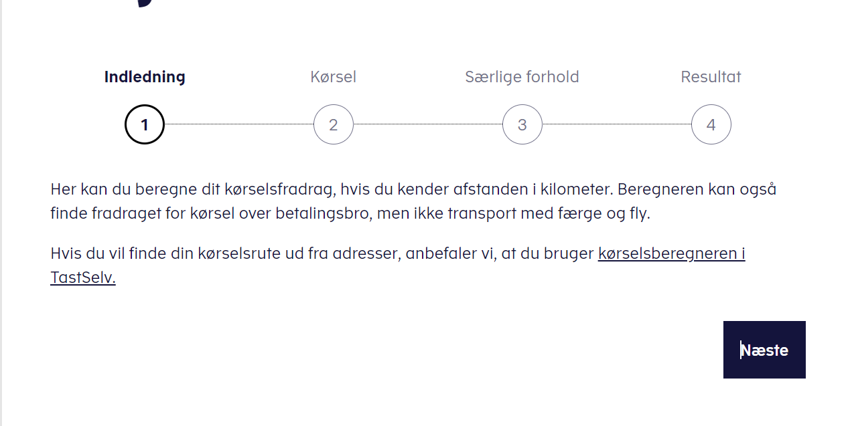Click the grey left edge strip

coord(1,213)
